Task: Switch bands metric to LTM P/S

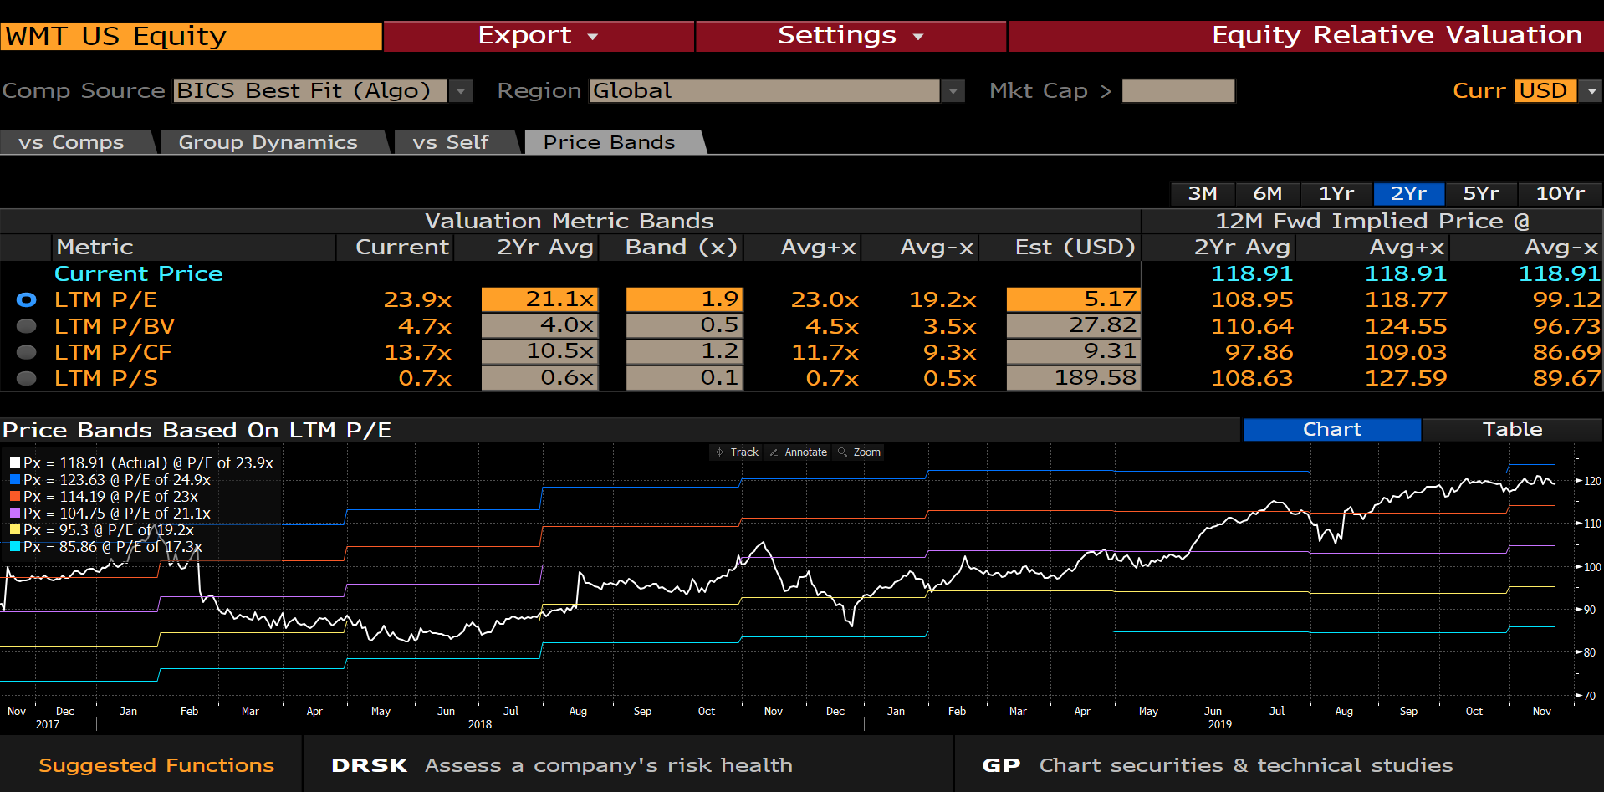Action: pos(26,378)
